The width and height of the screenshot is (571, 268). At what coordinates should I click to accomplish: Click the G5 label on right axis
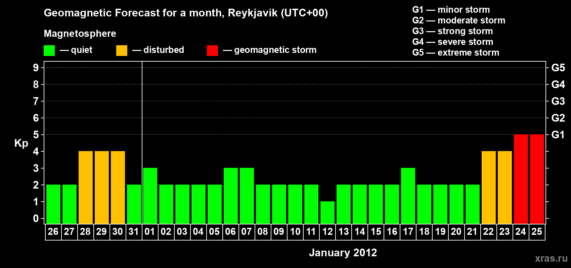[558, 68]
